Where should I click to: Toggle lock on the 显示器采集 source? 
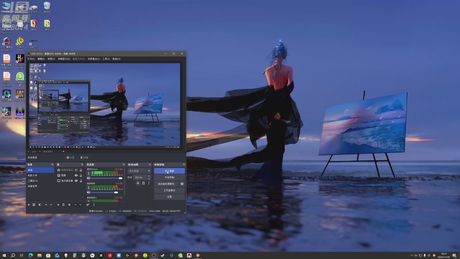point(80,181)
